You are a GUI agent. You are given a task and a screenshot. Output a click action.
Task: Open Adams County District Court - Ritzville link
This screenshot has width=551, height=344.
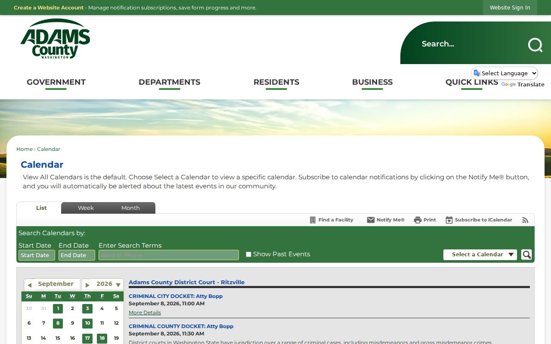click(x=186, y=283)
